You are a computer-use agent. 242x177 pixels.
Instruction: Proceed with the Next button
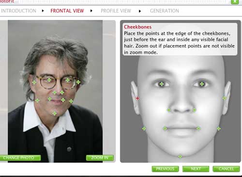[x=196, y=169]
